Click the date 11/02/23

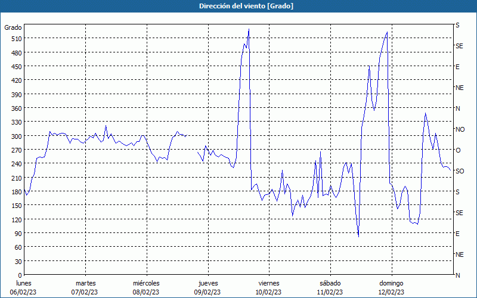[x=330, y=292]
